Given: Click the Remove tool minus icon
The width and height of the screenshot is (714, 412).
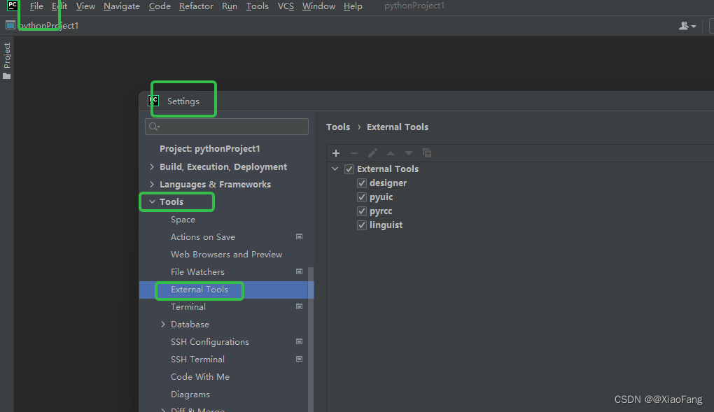Looking at the screenshot, I should click(354, 153).
